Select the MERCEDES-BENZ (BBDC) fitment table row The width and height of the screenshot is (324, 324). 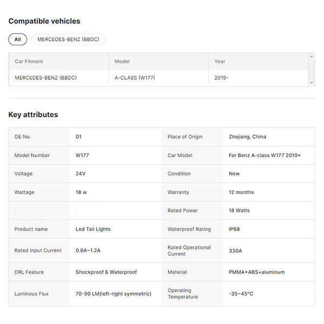[46, 78]
